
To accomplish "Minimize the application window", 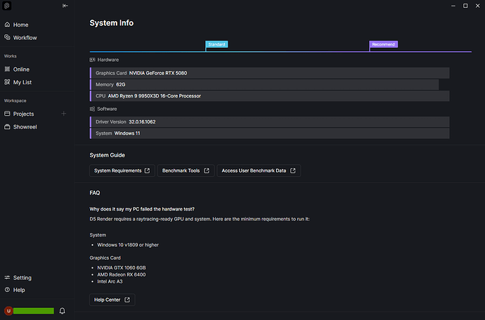I will pos(453,6).
